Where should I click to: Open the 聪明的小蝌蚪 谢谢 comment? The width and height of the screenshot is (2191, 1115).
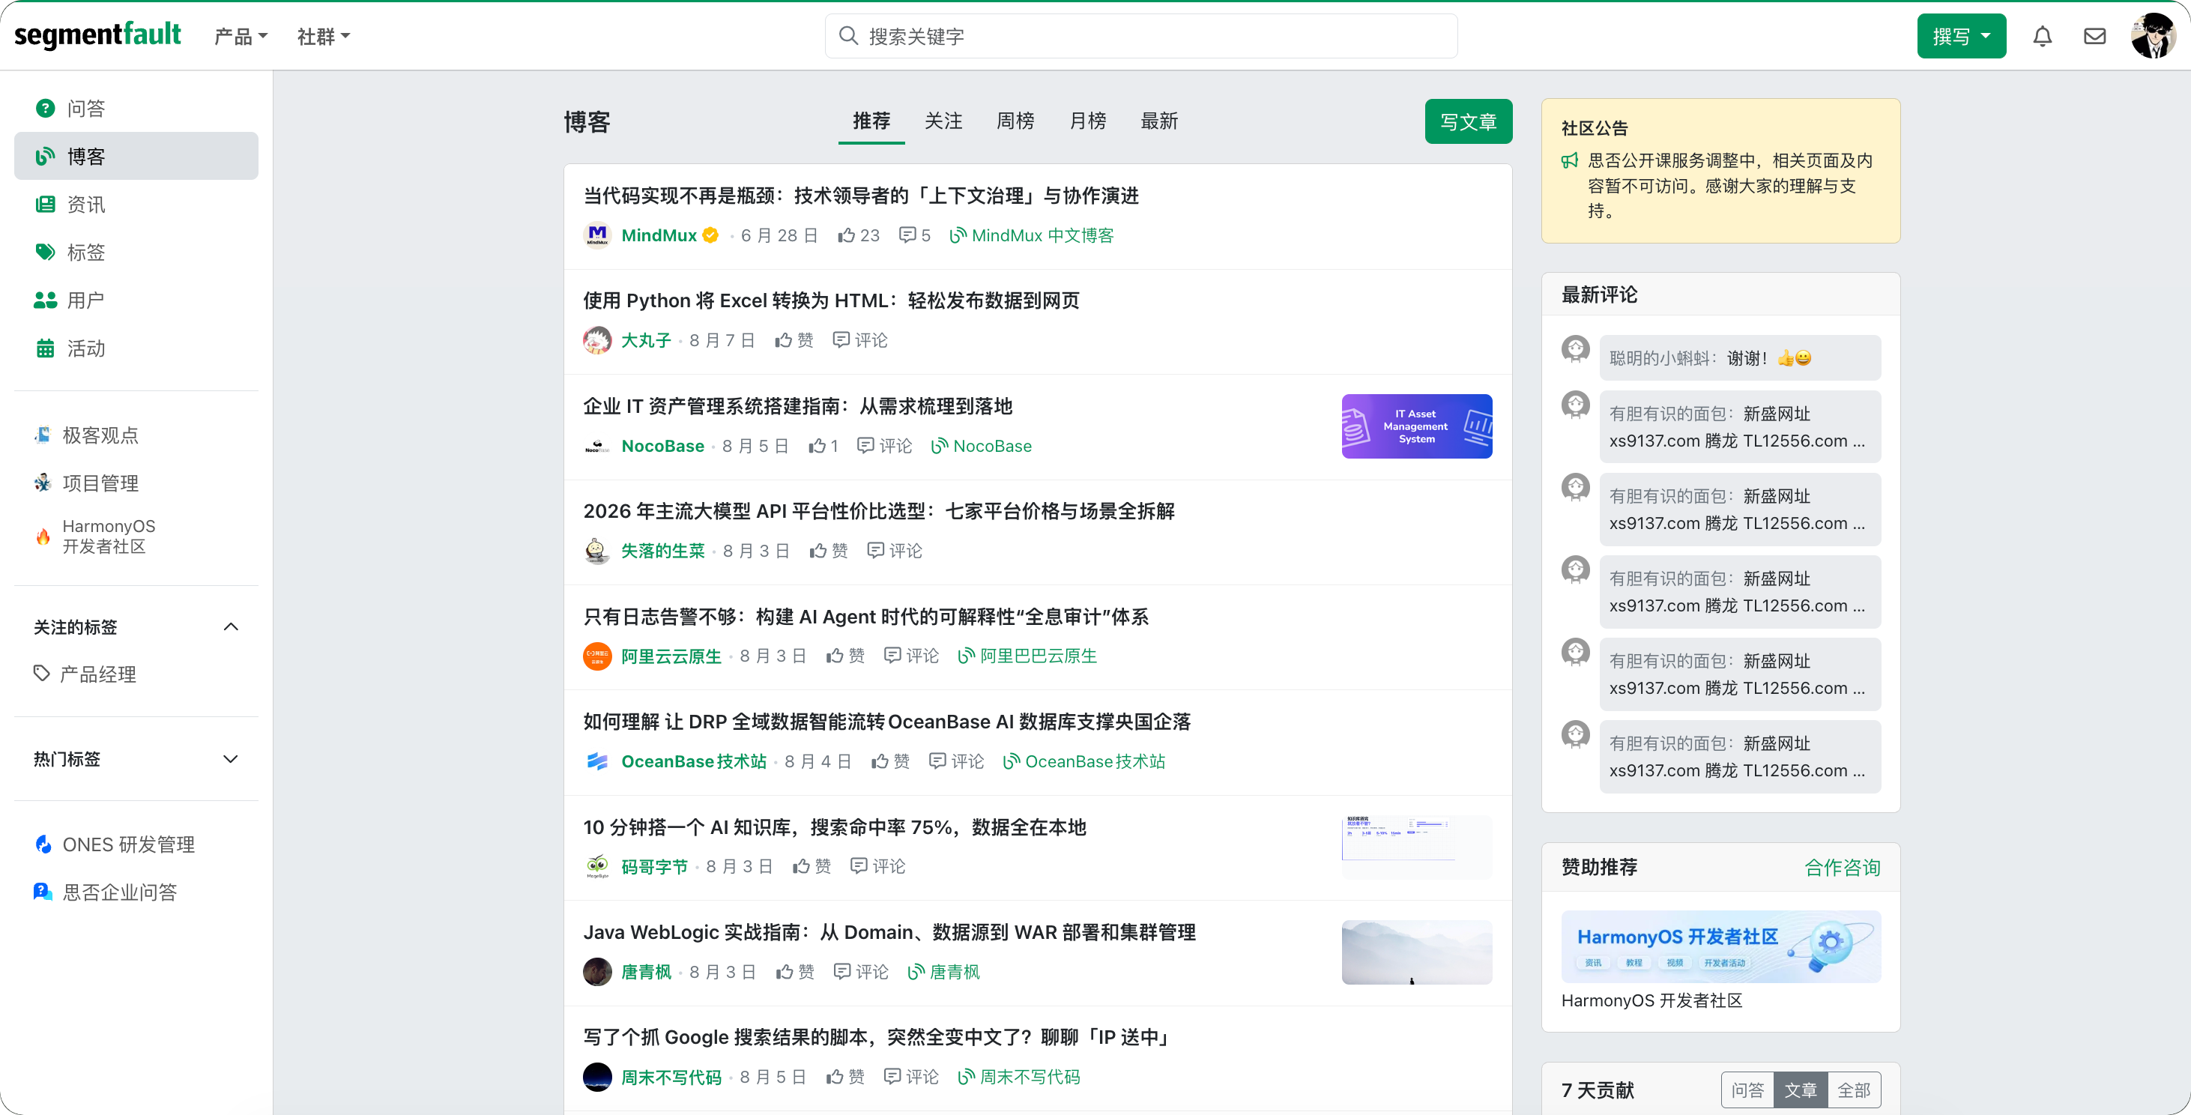click(1739, 358)
